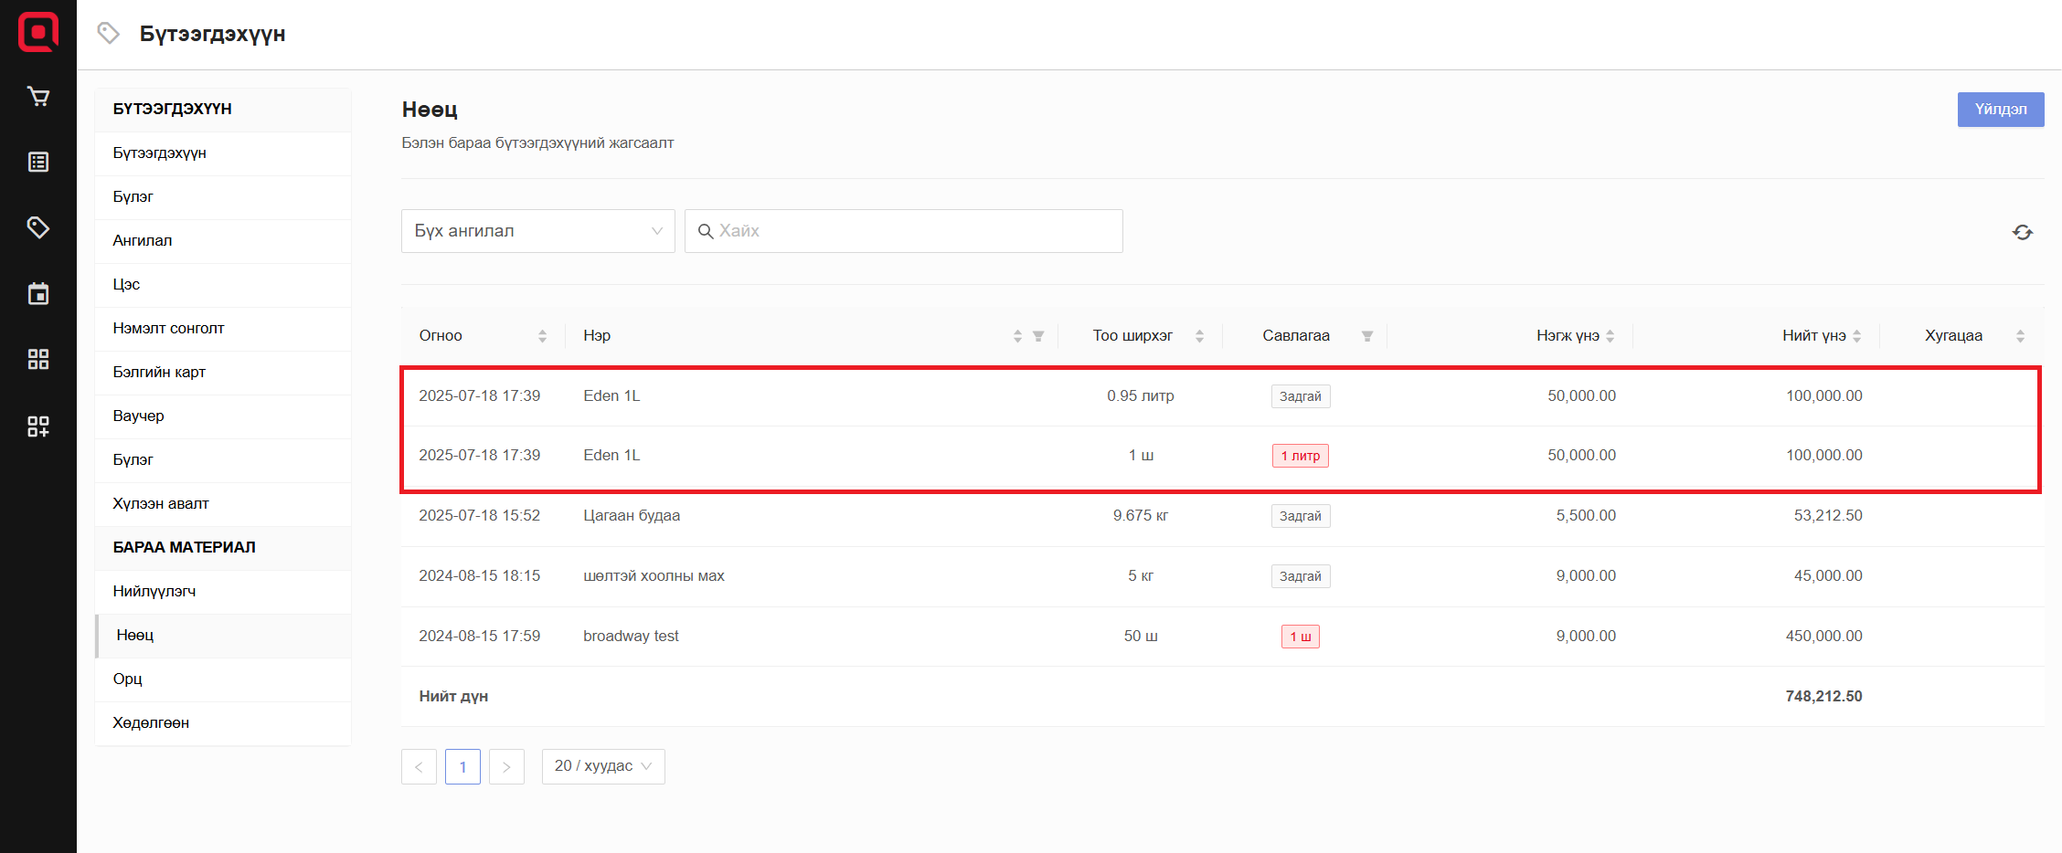
Task: Open the Савлагаа column filter icon
Action: 1367,336
